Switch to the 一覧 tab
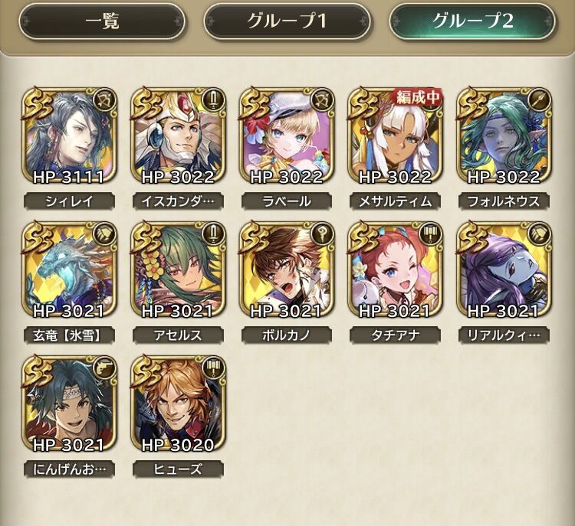Image resolution: width=575 pixels, height=526 pixels. point(102,21)
